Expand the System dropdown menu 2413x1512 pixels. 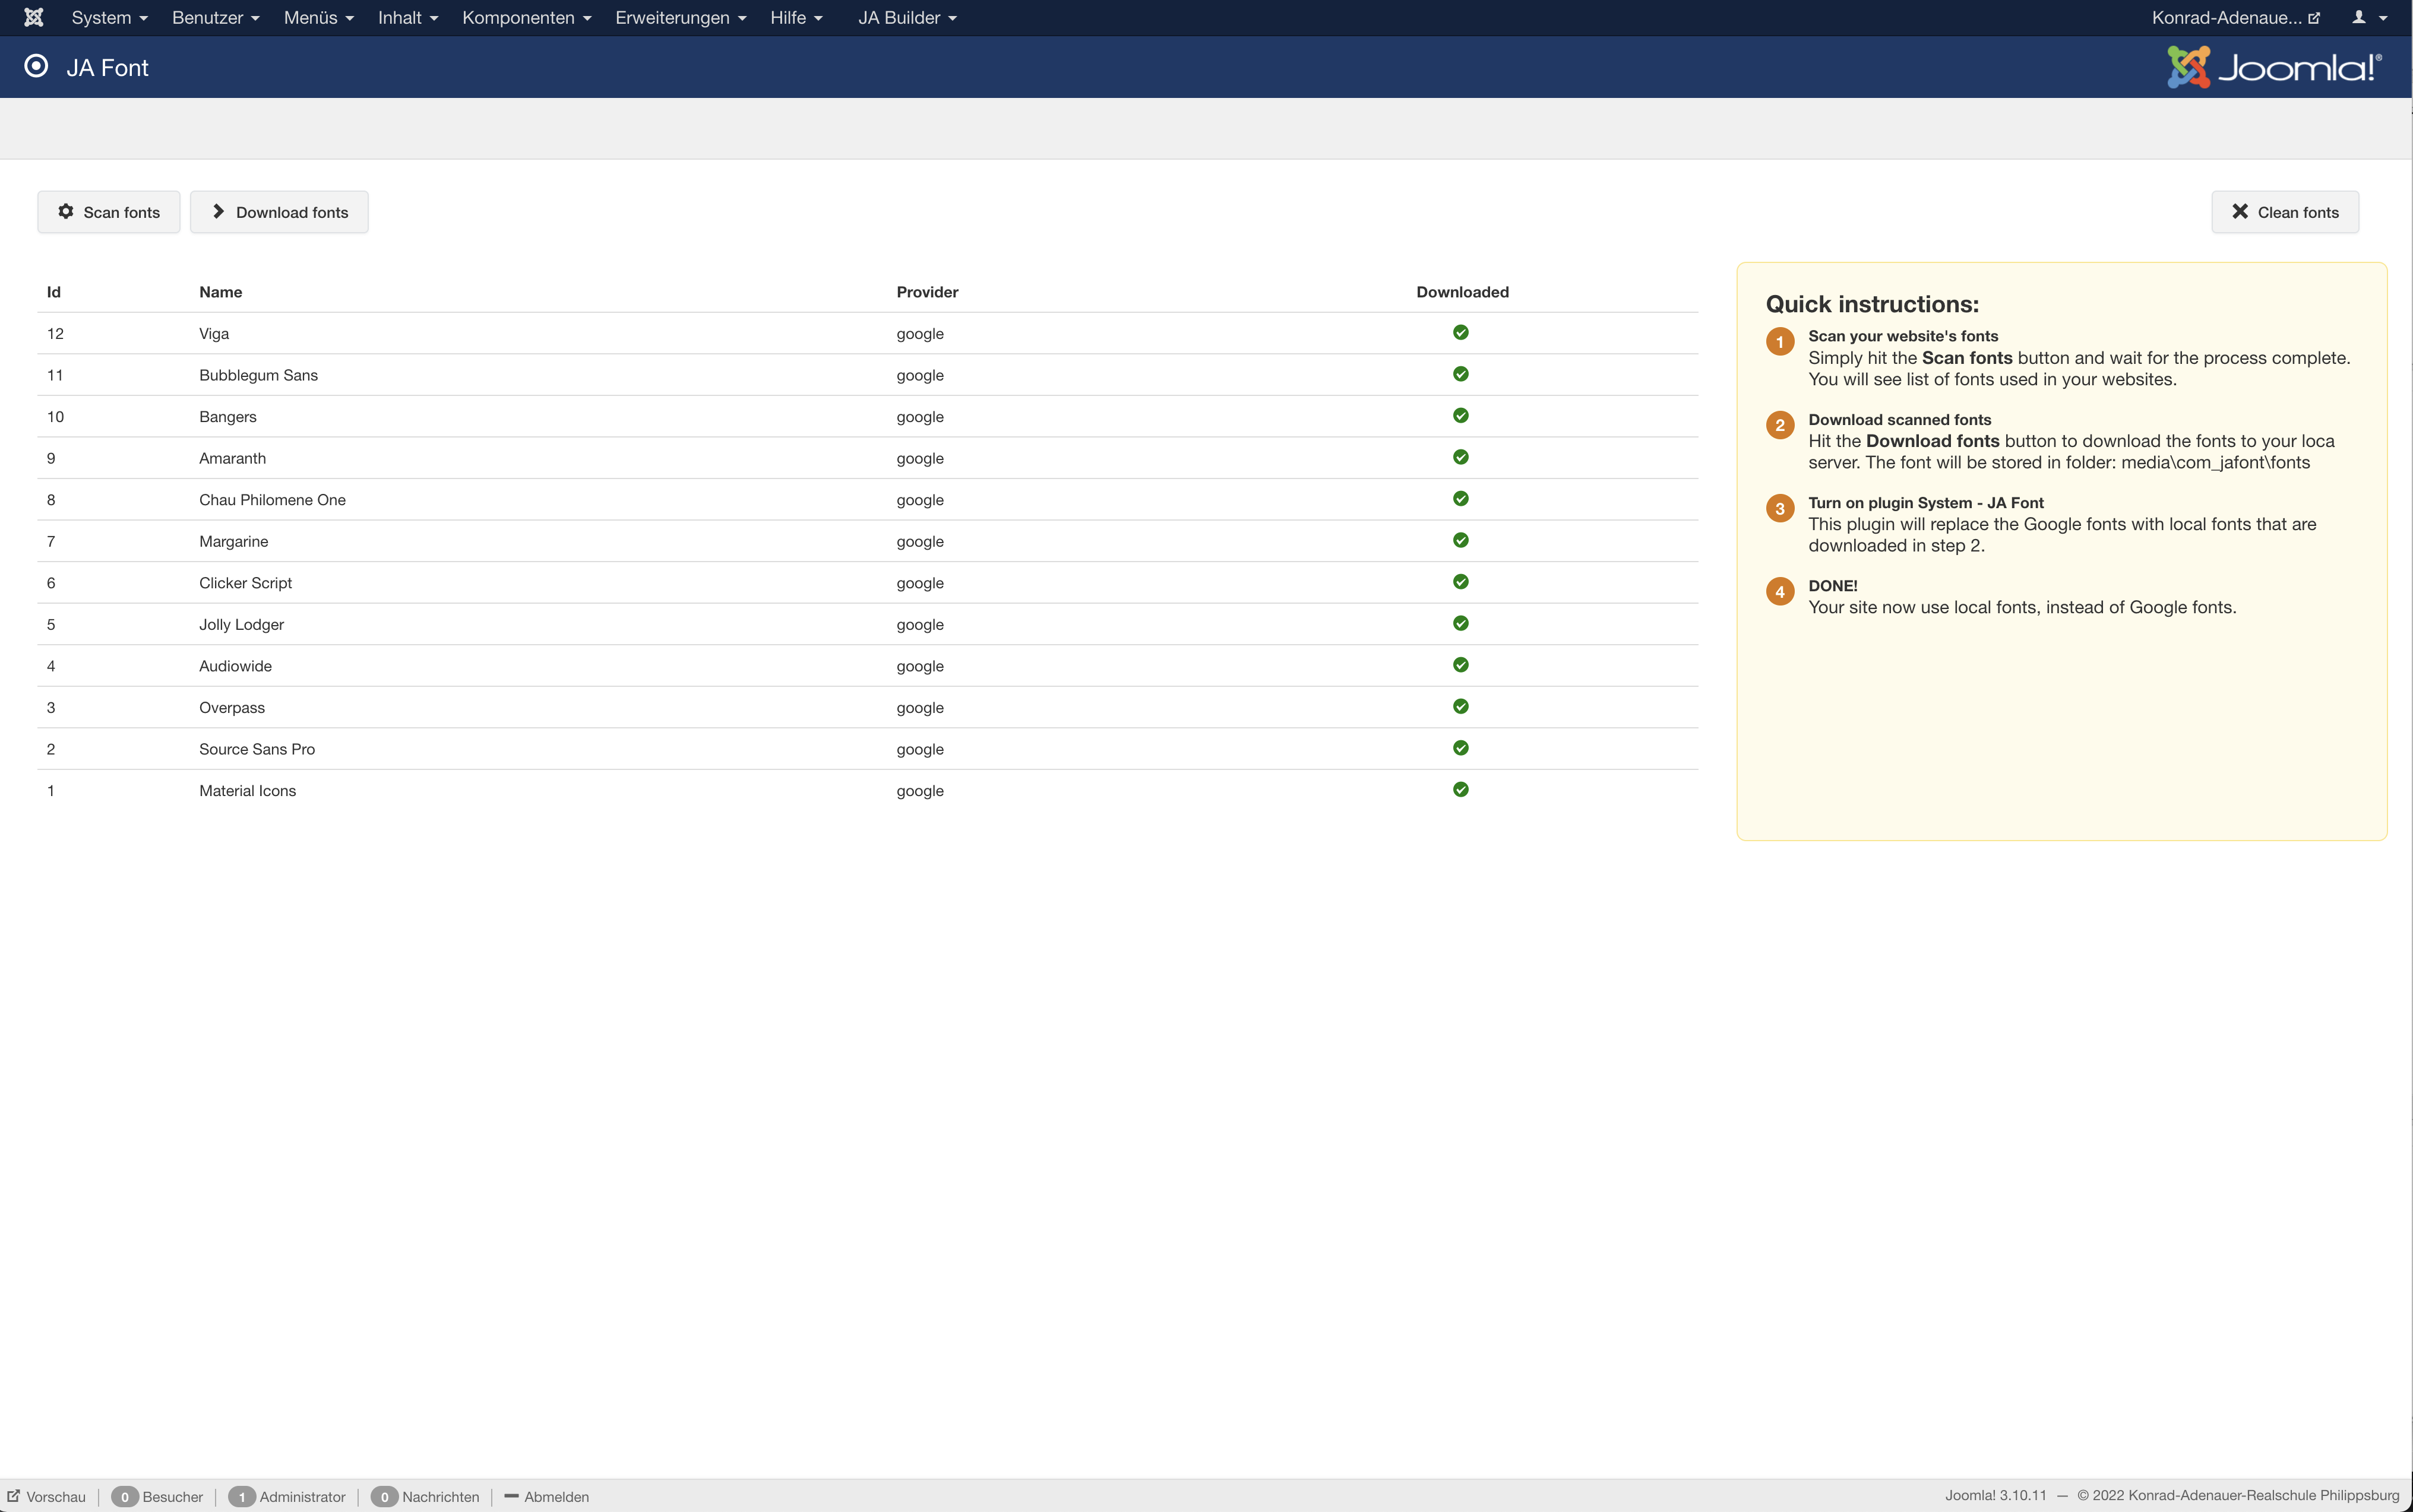[x=109, y=17]
